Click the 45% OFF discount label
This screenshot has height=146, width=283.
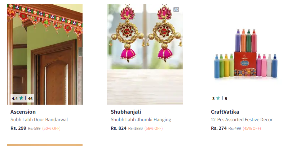(252, 128)
